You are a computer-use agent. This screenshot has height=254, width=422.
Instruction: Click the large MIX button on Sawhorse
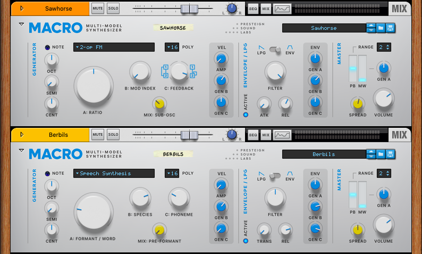pyautogui.click(x=399, y=9)
